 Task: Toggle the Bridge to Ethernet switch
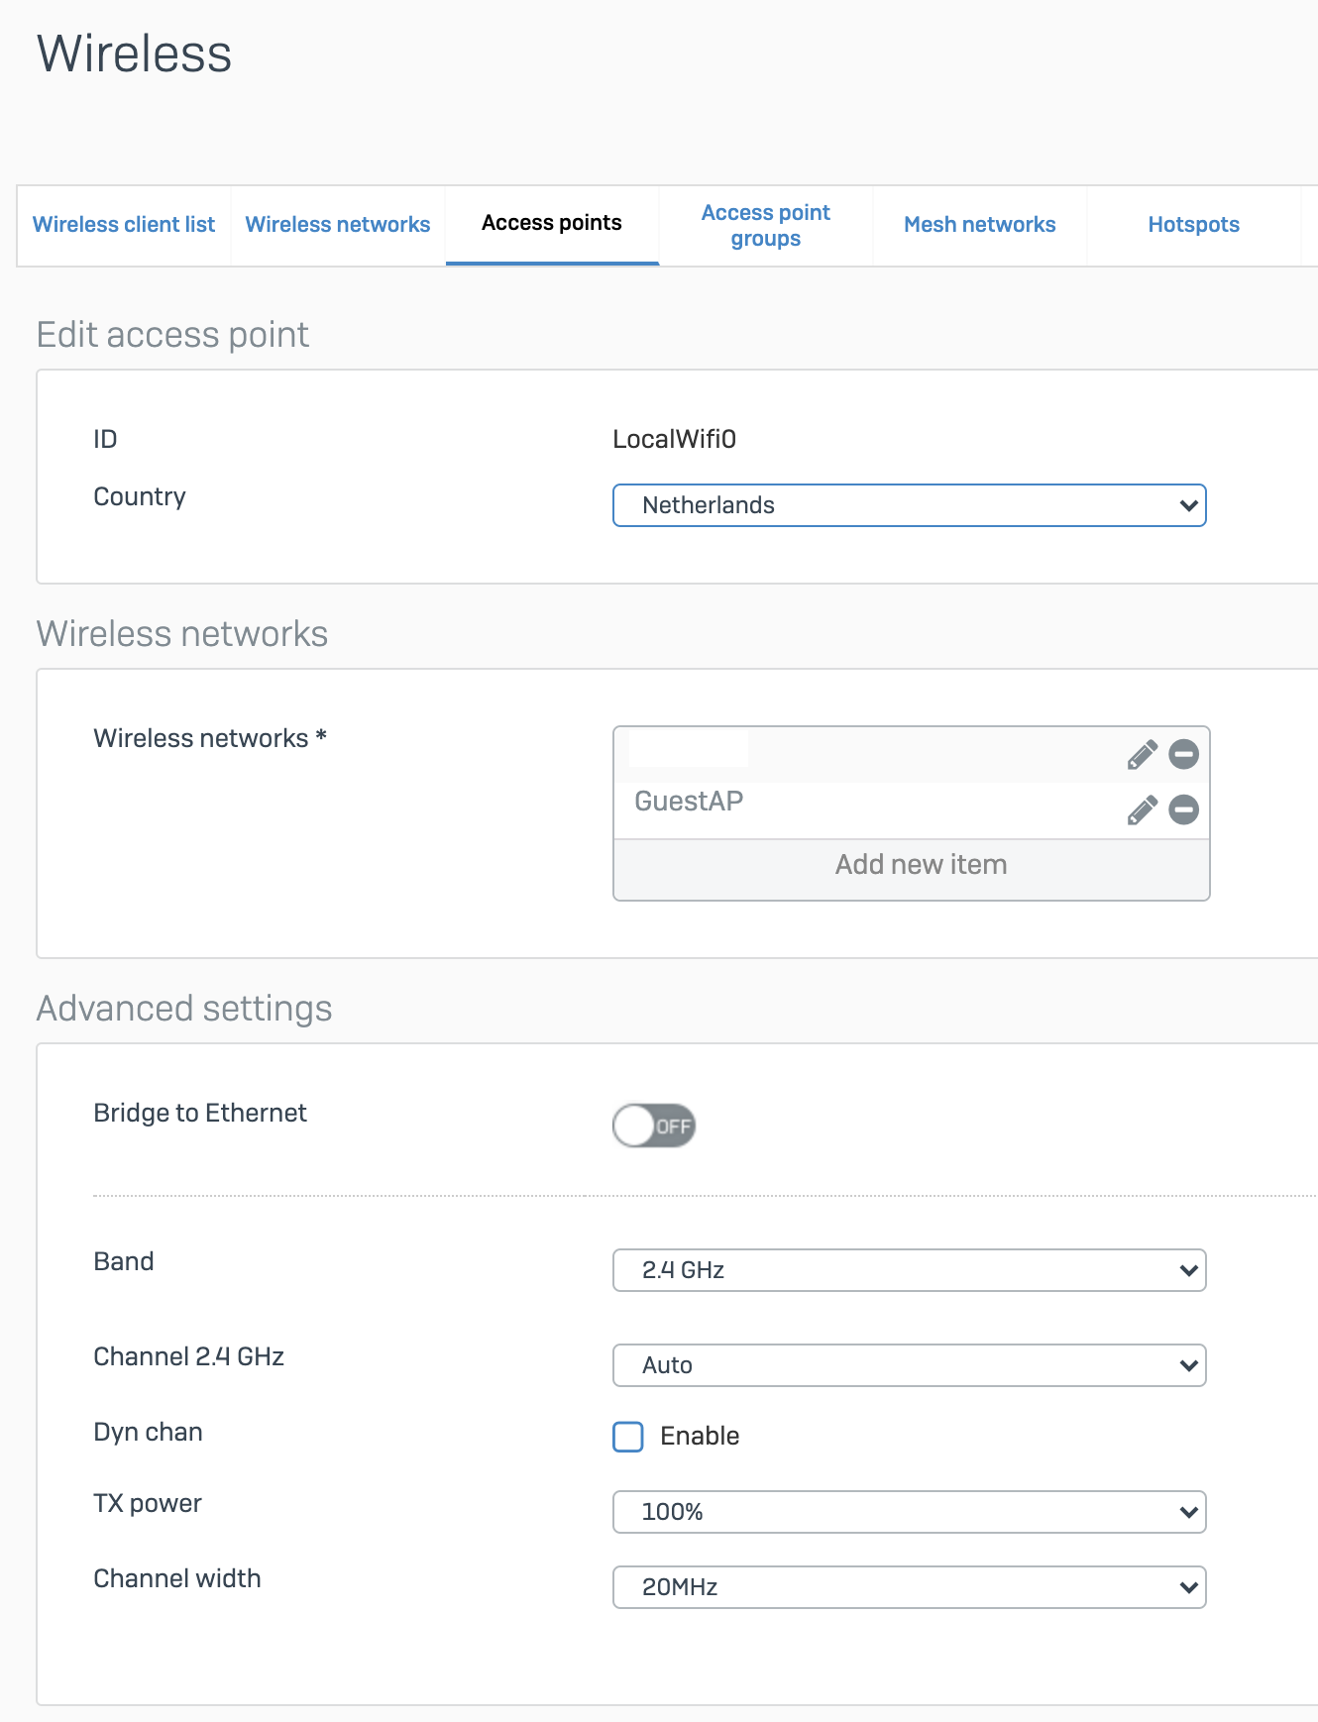pos(654,1126)
